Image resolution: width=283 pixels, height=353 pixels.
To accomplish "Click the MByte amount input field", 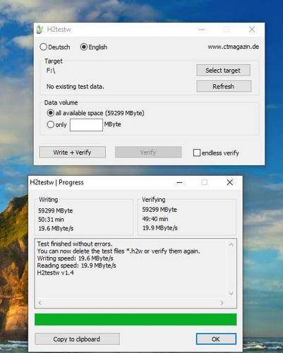I will click(x=86, y=125).
